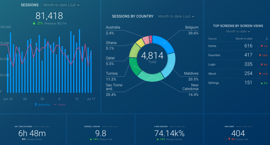Click the 4,814 Total at donut center
270x145 pixels.
(152, 57)
